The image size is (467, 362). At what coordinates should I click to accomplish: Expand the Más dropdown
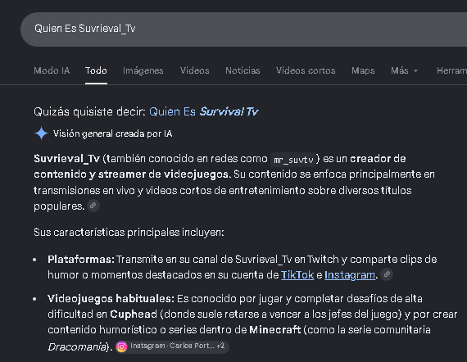tap(404, 70)
